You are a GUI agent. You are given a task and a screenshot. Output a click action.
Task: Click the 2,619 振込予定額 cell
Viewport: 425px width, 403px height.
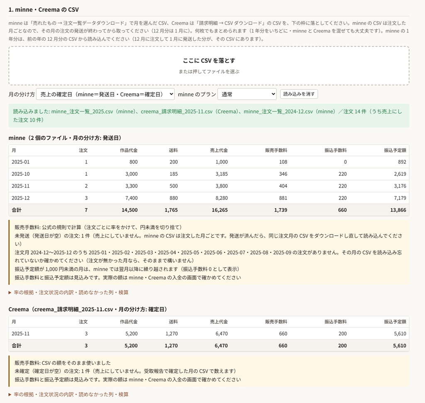click(x=400, y=174)
